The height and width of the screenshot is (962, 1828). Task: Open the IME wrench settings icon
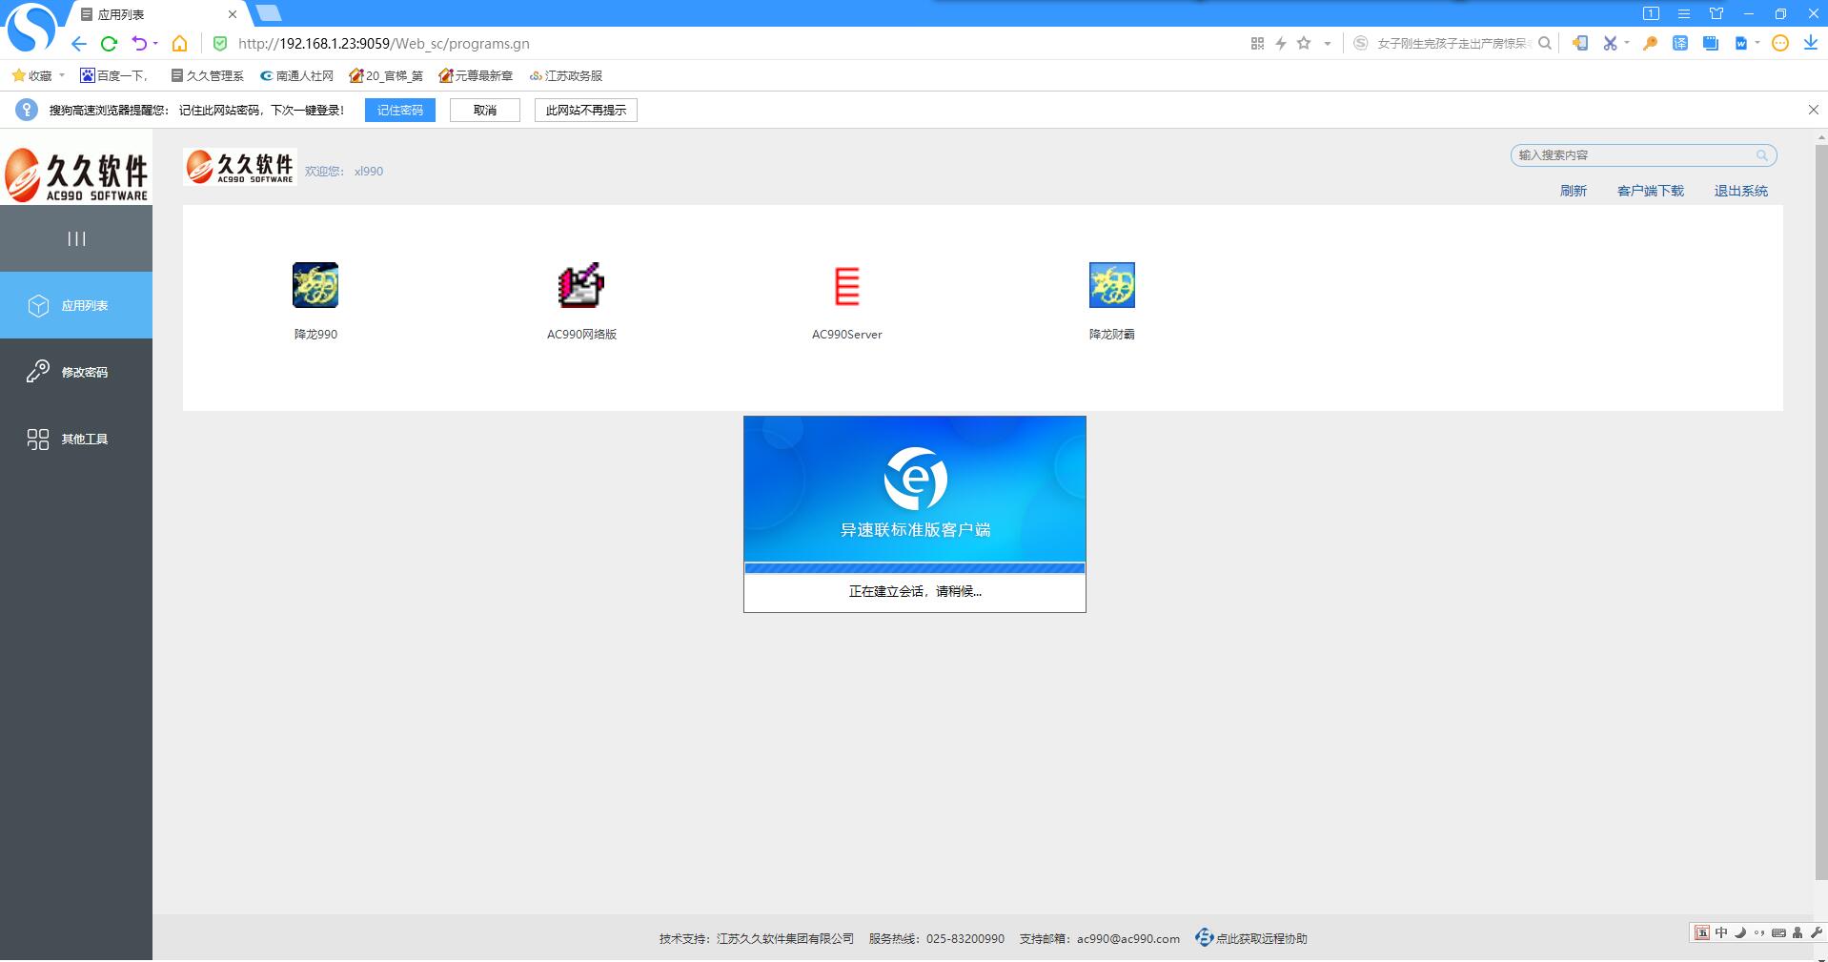(x=1817, y=932)
